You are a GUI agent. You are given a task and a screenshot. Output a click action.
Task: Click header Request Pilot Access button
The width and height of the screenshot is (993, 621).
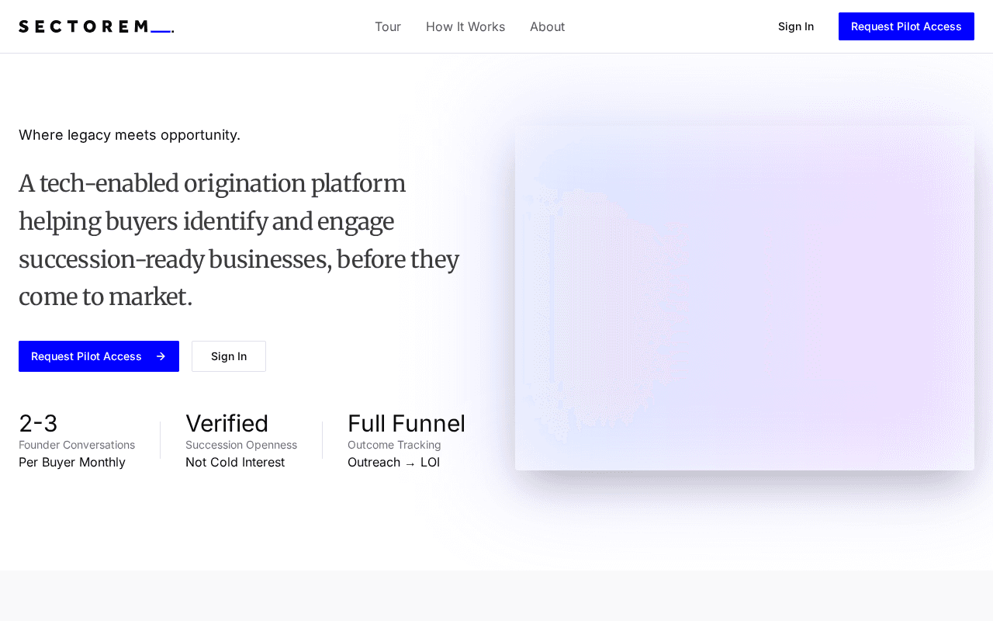click(906, 26)
